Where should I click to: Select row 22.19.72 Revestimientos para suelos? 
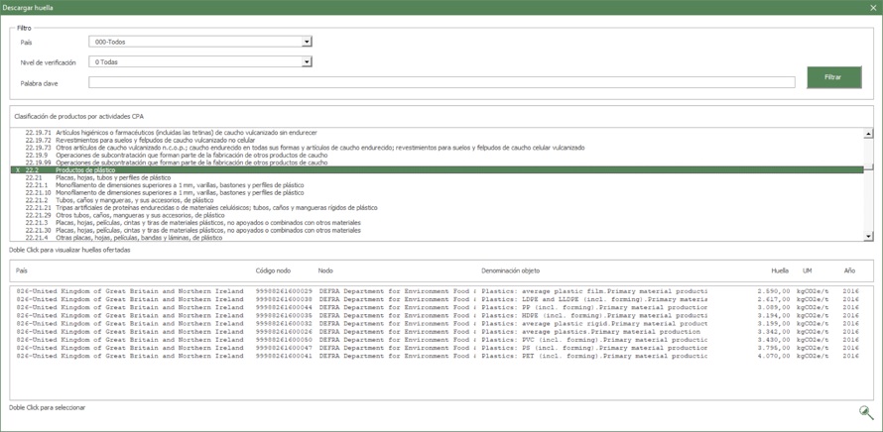point(437,140)
